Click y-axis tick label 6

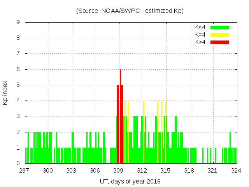(18, 69)
